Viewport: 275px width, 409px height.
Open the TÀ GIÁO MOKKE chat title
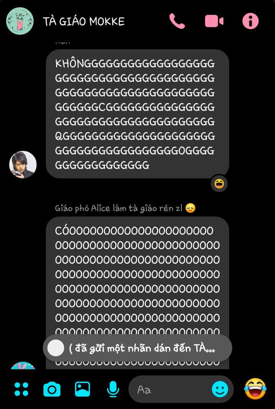pos(84,21)
